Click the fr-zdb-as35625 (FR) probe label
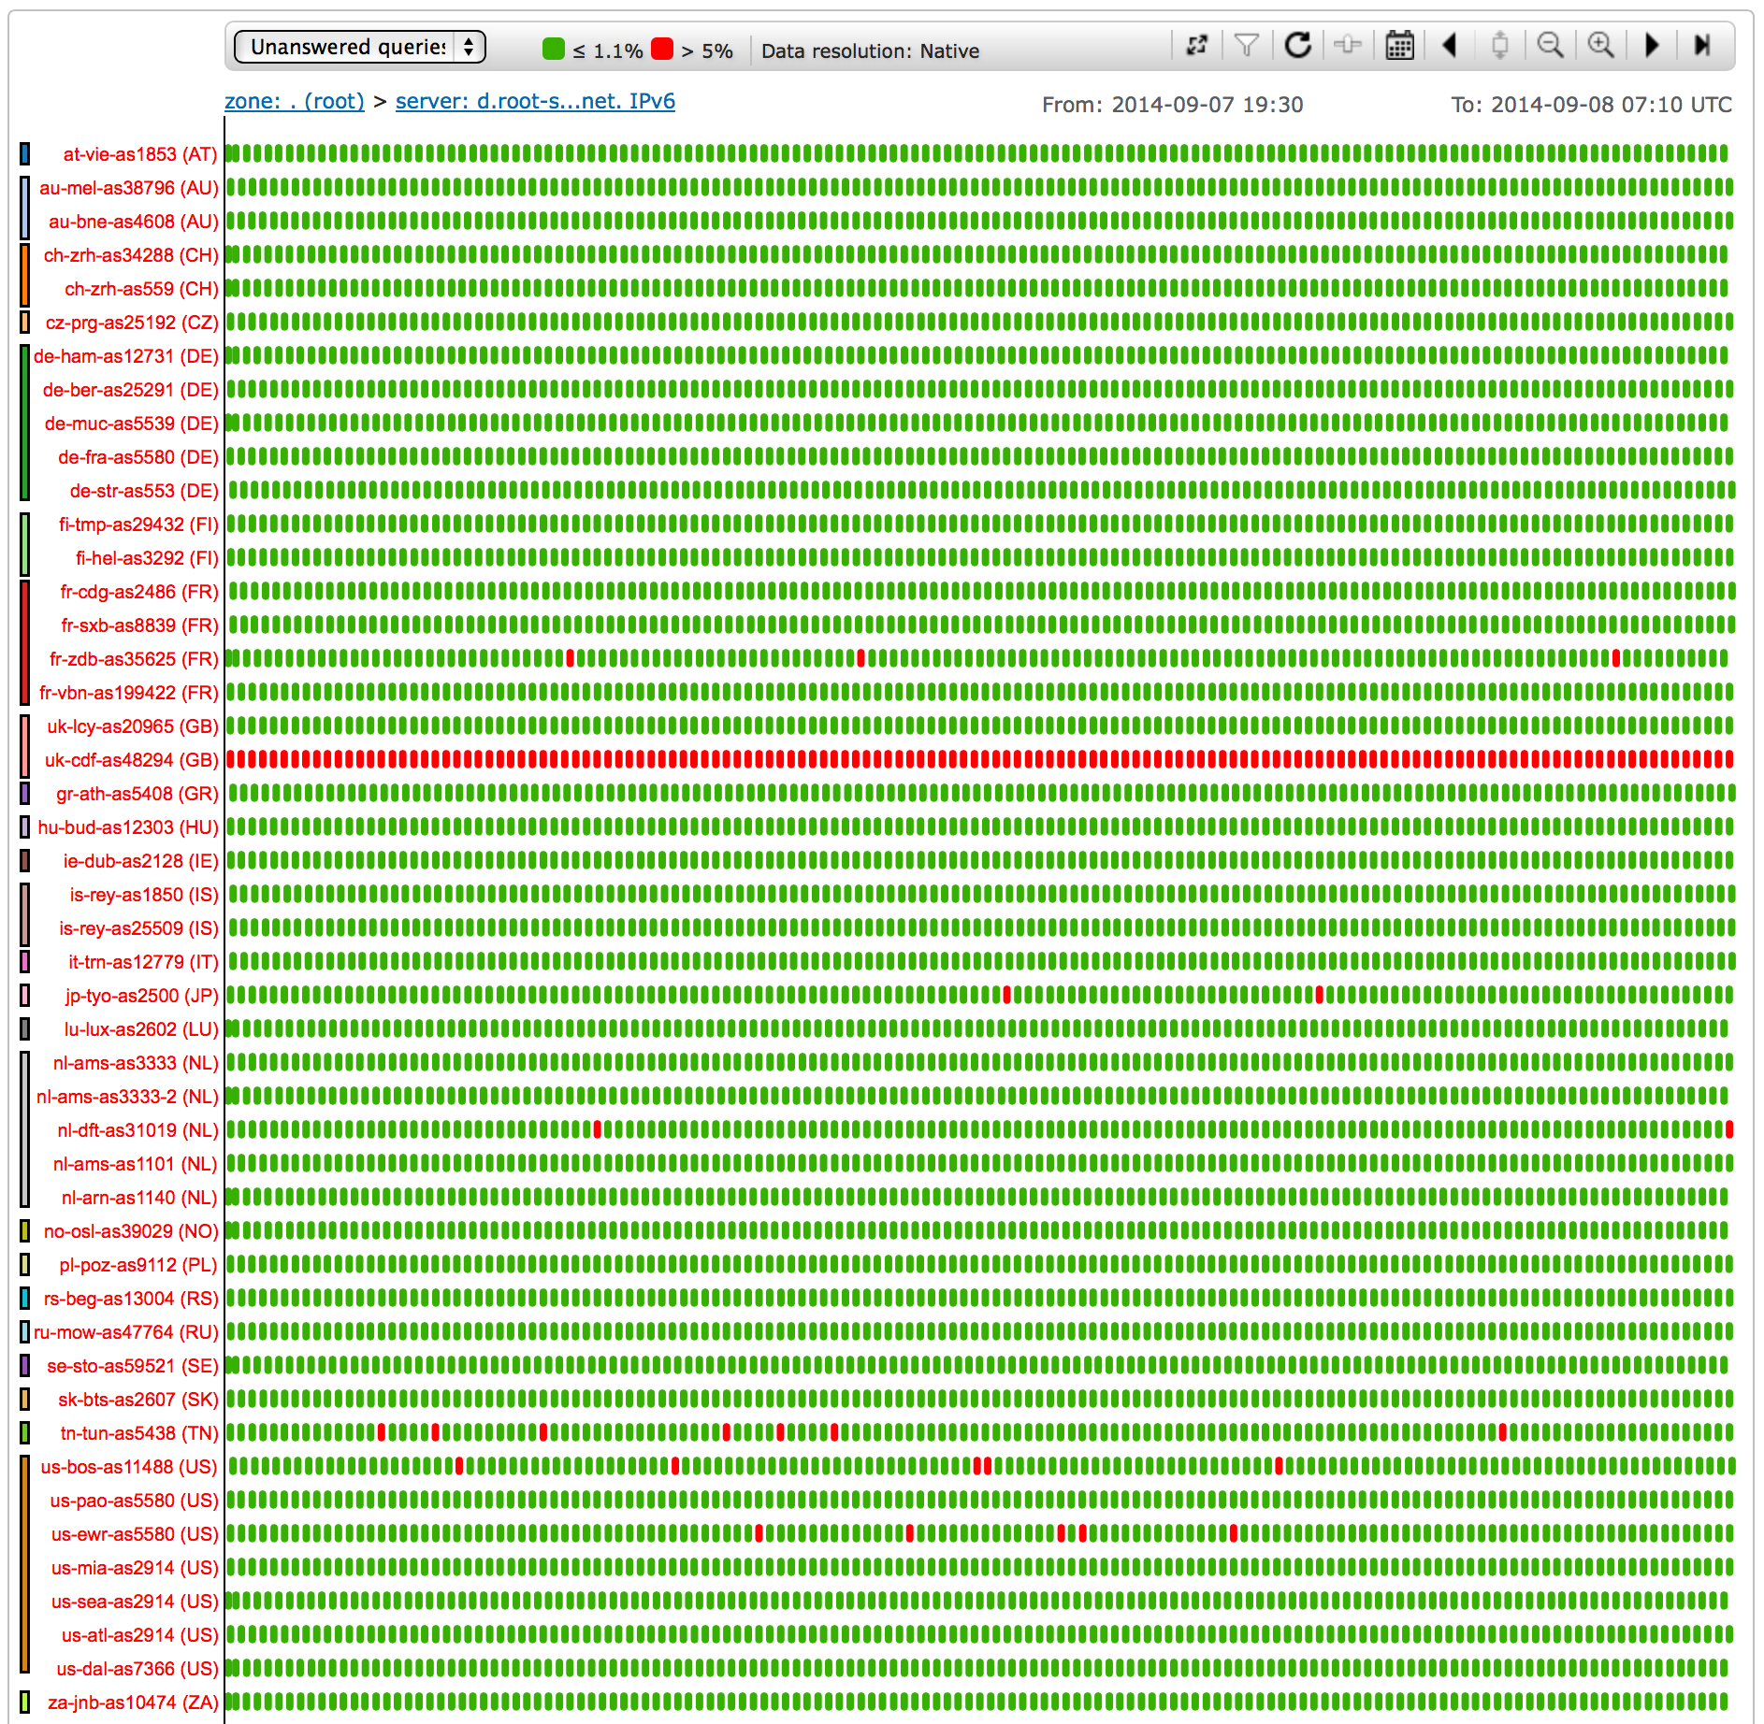This screenshot has height=1724, width=1764. click(134, 659)
